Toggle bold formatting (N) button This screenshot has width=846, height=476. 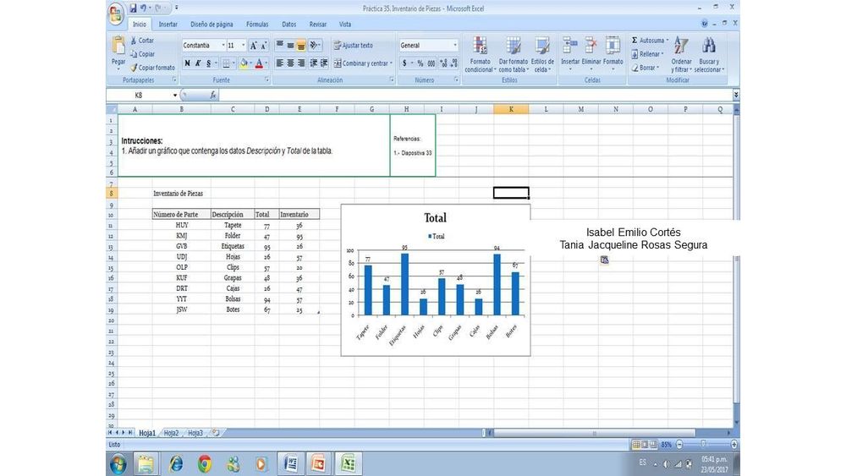187,63
